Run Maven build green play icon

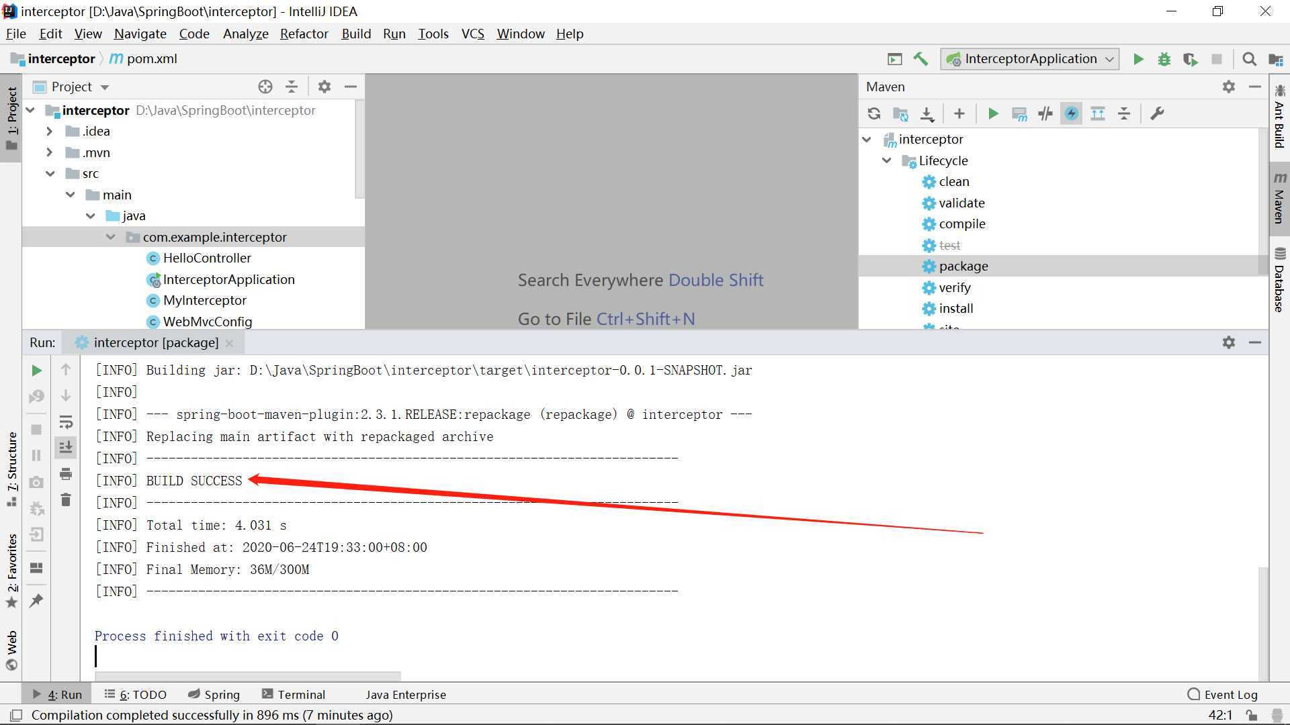(992, 113)
